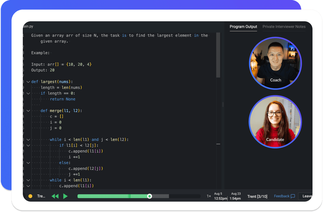Change the 1× playback speed
The height and width of the screenshot is (212, 323).
(x=209, y=196)
